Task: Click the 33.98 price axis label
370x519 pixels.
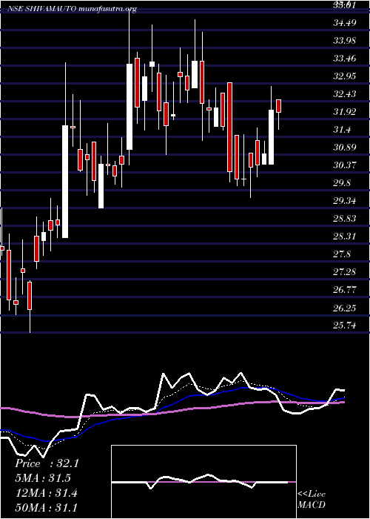Action: pos(345,41)
